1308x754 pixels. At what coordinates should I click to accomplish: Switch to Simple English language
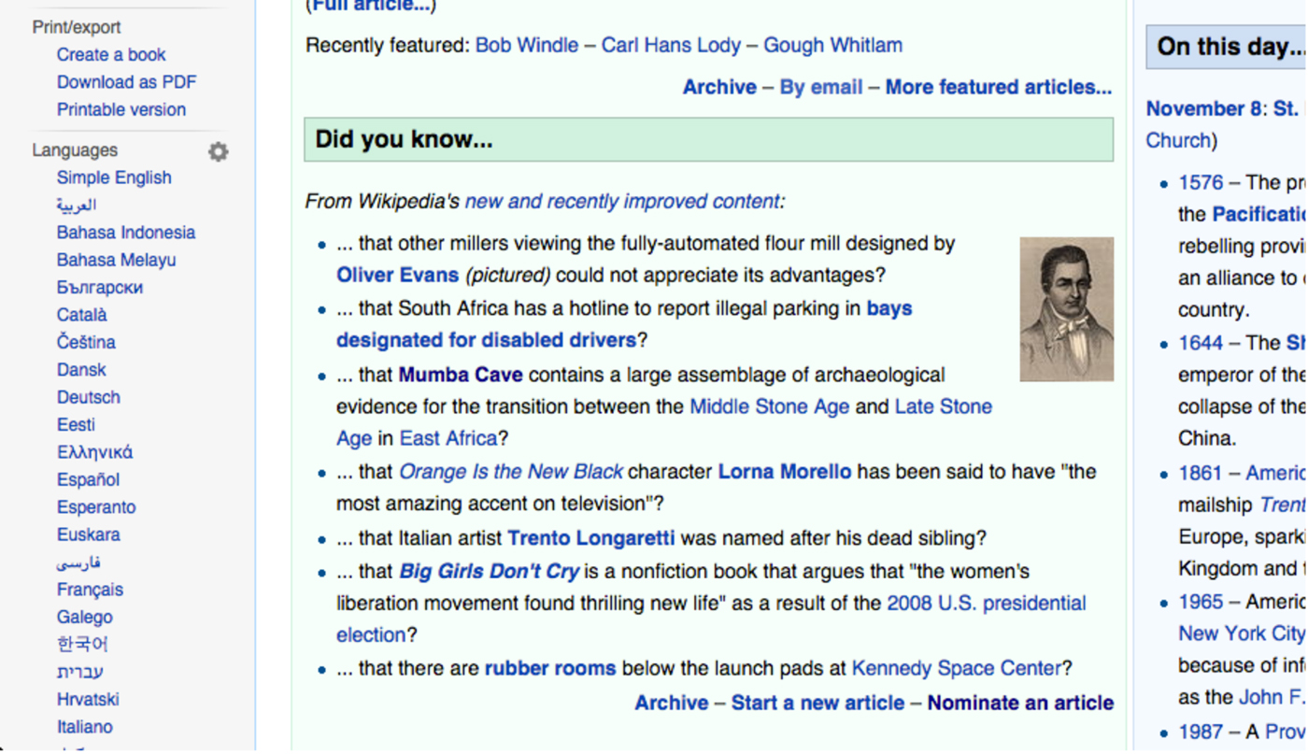(114, 178)
